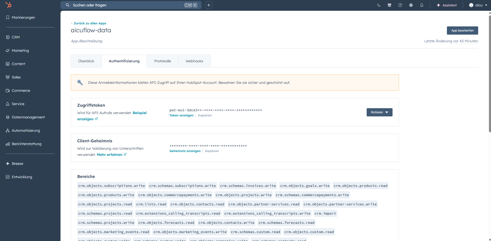Switch to the Webhooks tab
The width and height of the screenshot is (491, 241).
(194, 61)
